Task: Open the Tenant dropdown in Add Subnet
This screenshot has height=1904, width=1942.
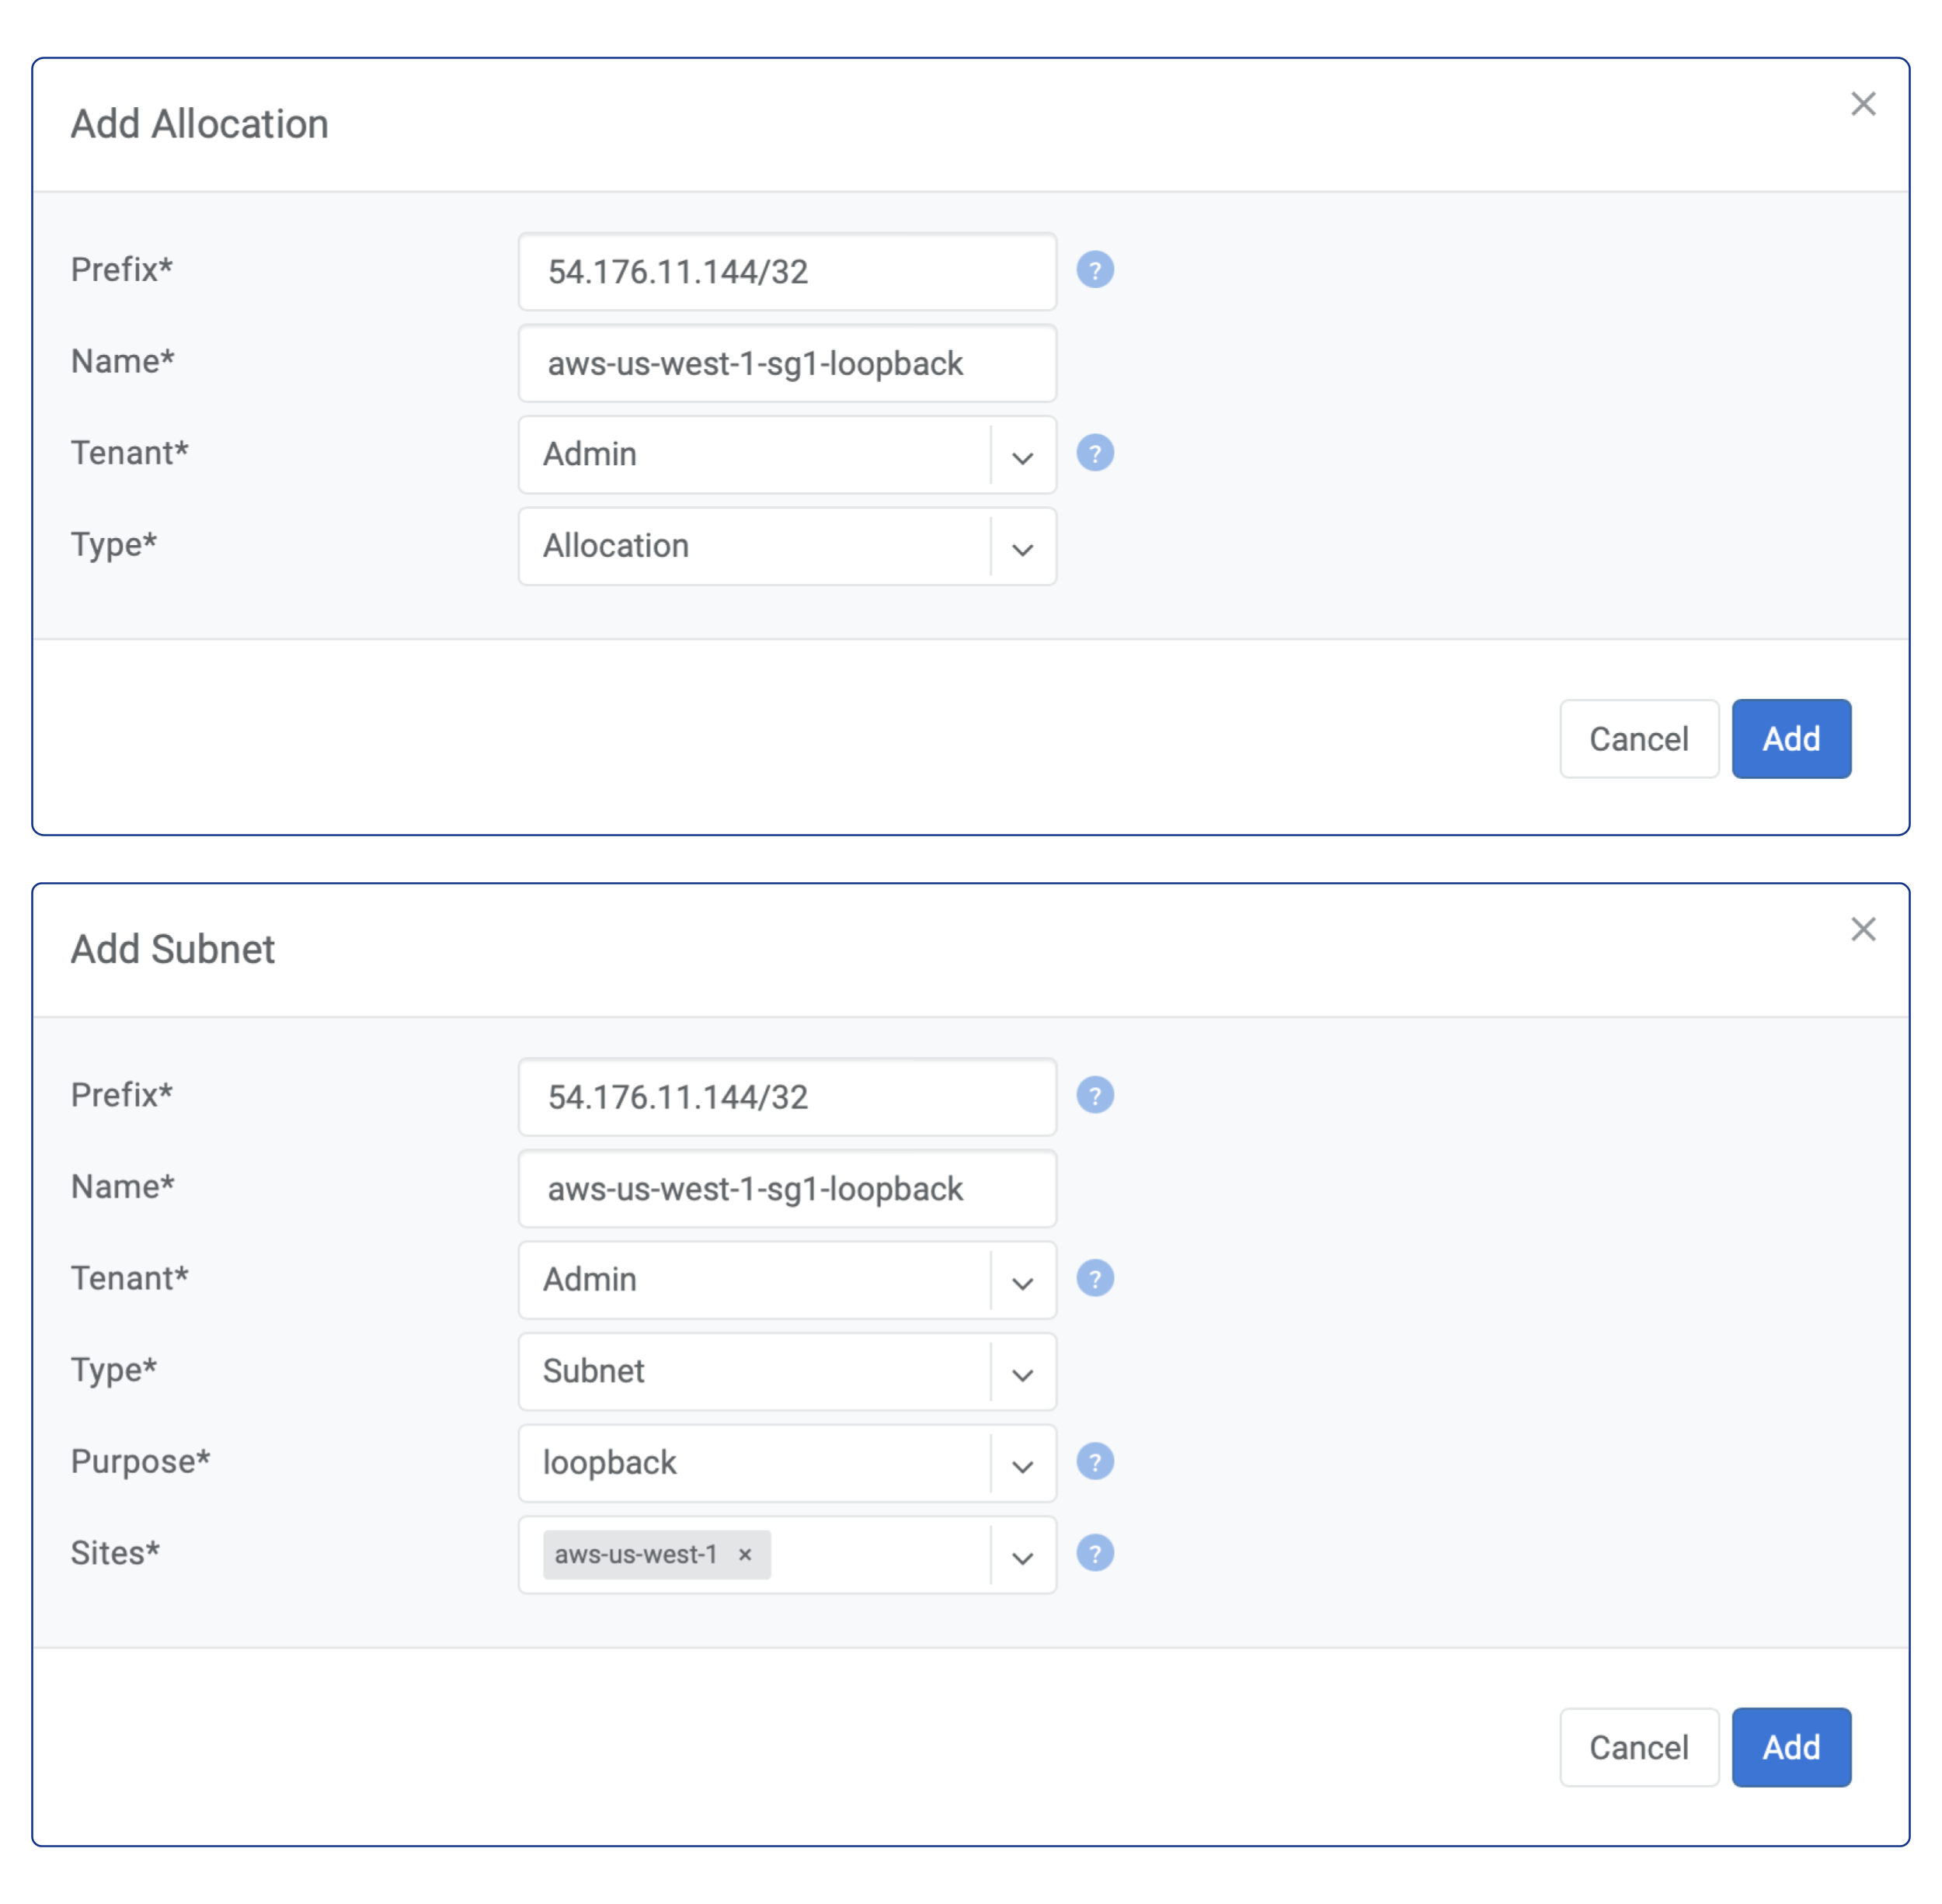Action: (1021, 1283)
